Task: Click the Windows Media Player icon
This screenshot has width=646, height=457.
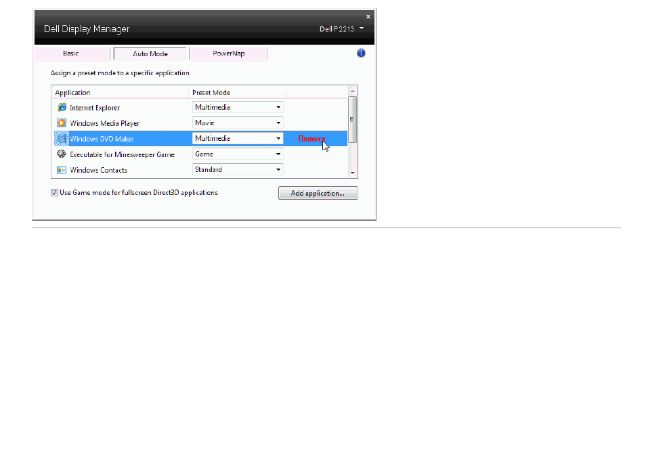Action: click(62, 123)
